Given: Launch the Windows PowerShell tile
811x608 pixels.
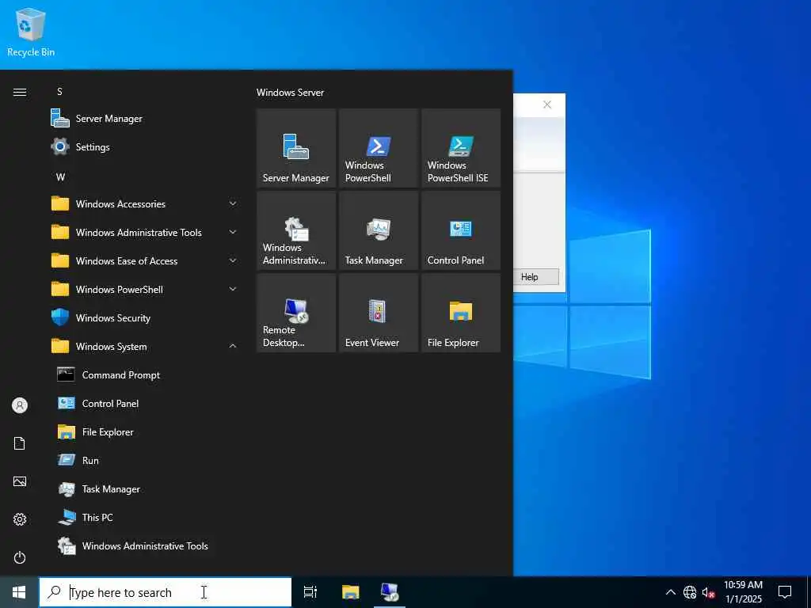Looking at the screenshot, I should [378, 148].
